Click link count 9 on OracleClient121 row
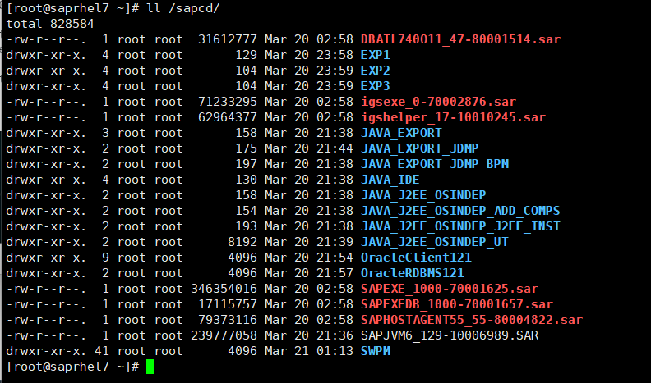This screenshot has width=651, height=383. 105,258
